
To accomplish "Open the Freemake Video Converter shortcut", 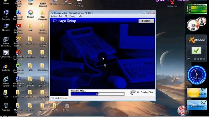I will (x=18, y=42).
